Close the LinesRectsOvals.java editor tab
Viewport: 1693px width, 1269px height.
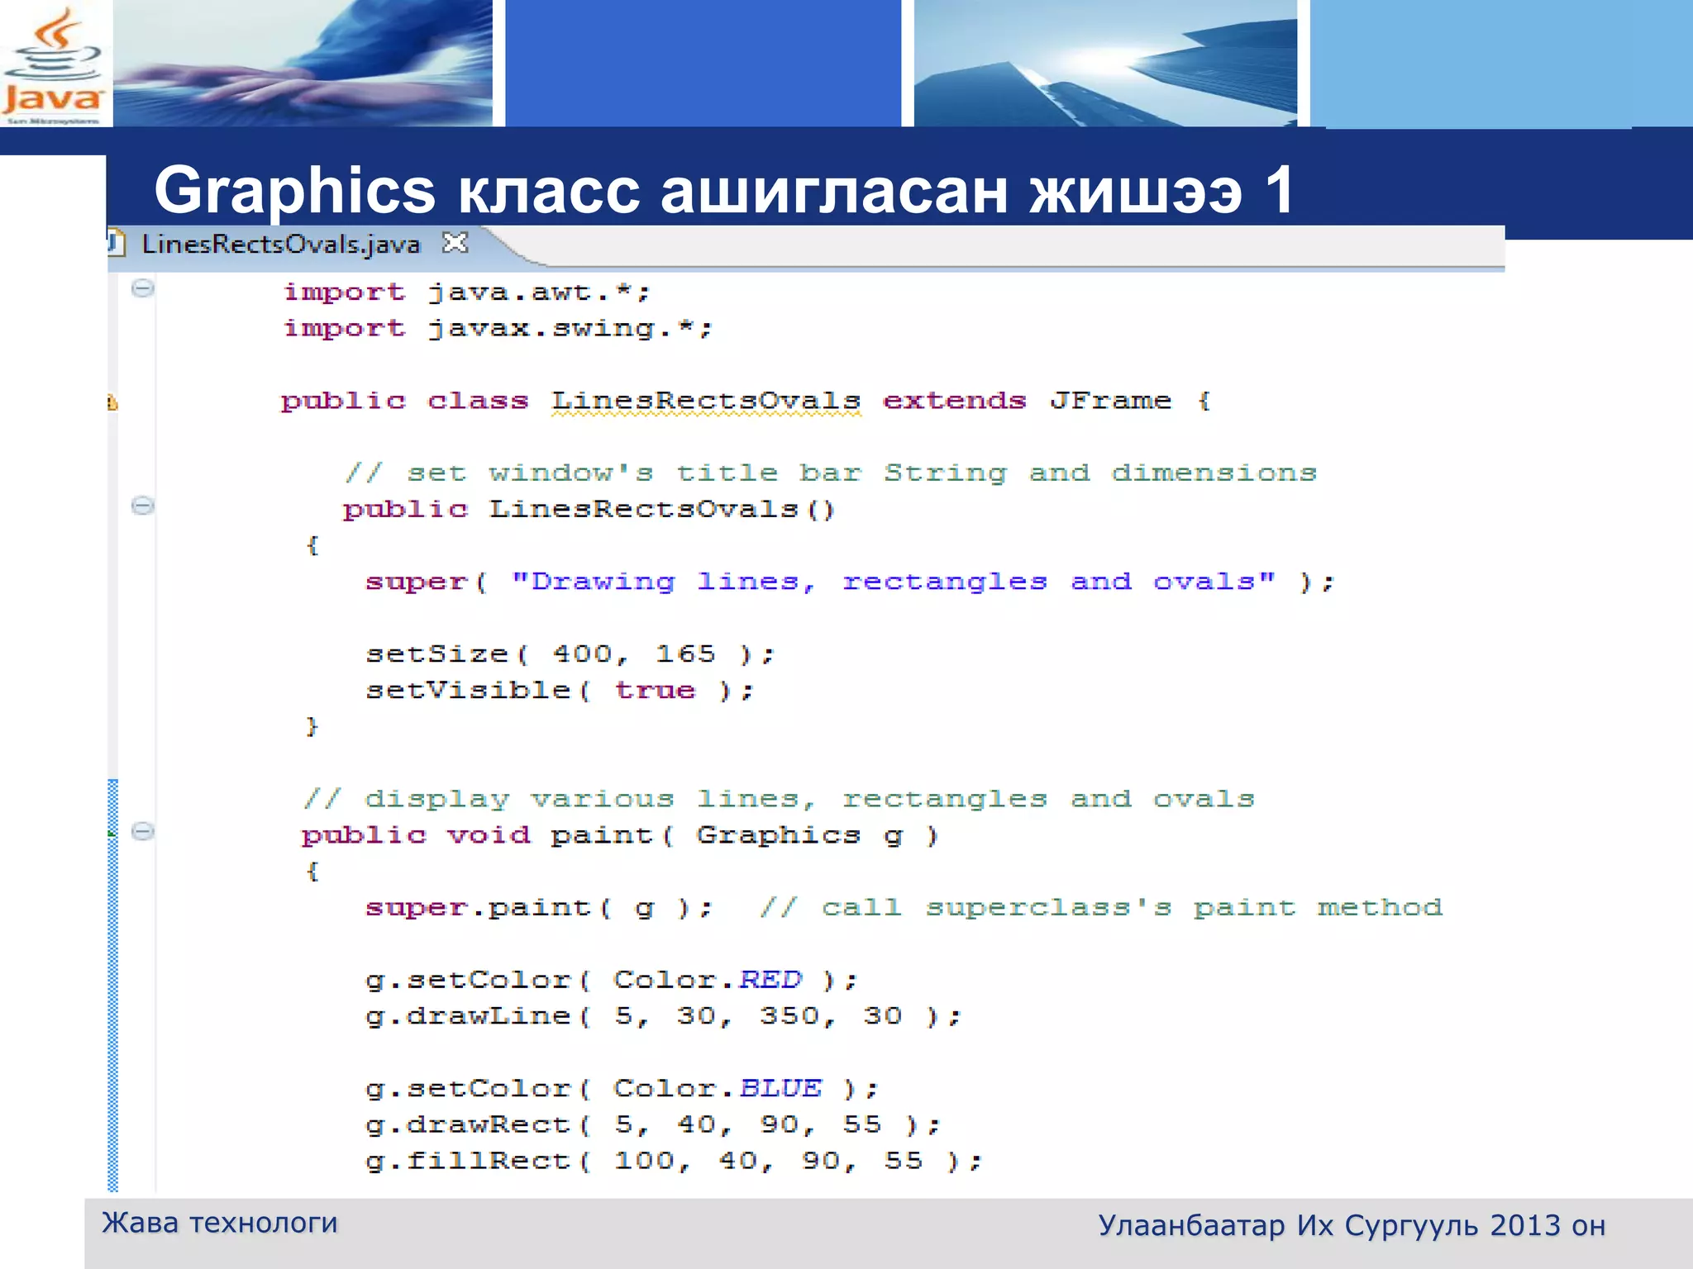[455, 243]
